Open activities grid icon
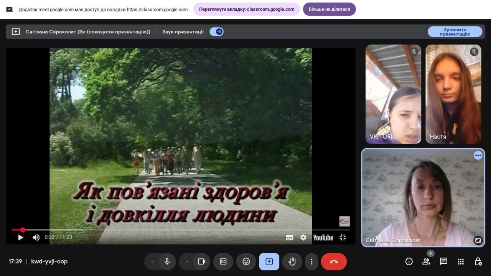 click(461, 261)
